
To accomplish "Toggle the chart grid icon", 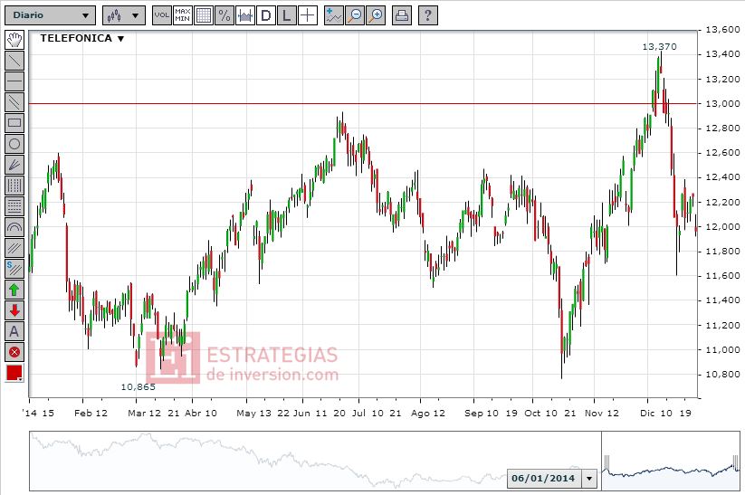I will (x=204, y=15).
